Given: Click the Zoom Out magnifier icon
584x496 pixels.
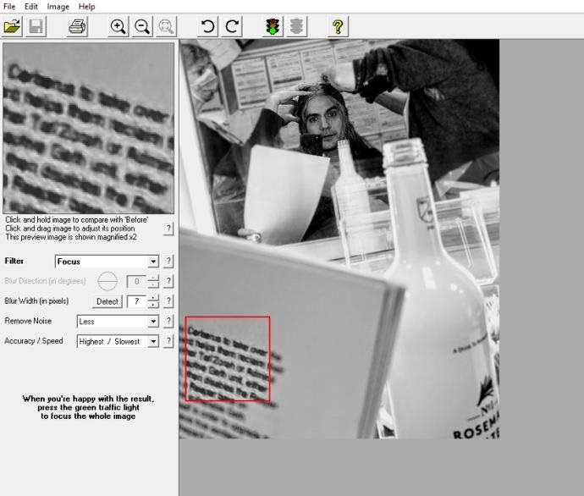Looking at the screenshot, I should pos(142,26).
